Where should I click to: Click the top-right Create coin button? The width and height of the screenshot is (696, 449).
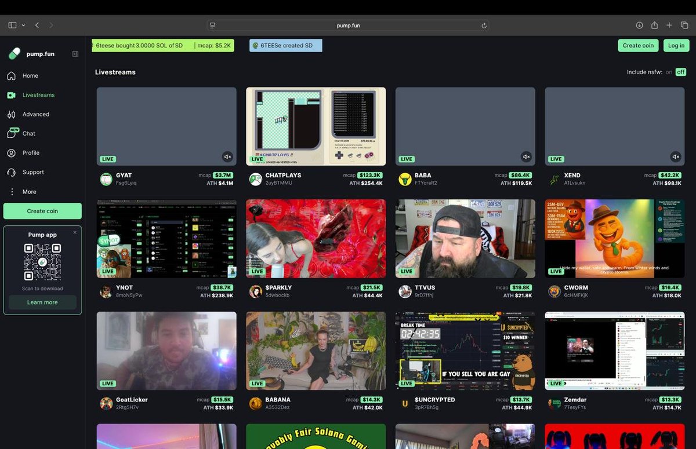638,45
